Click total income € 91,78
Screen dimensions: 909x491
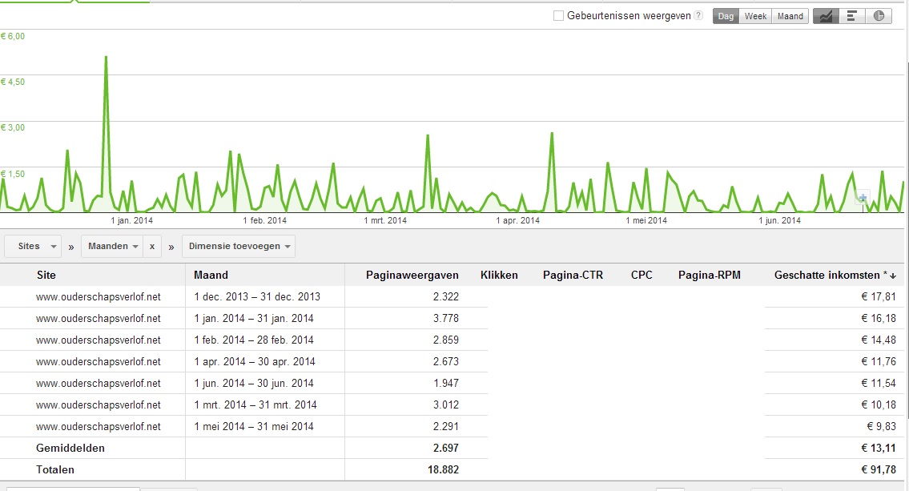point(879,470)
